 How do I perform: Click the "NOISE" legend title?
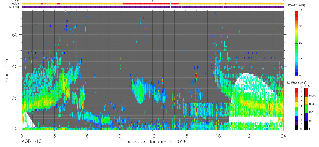[308, 86]
